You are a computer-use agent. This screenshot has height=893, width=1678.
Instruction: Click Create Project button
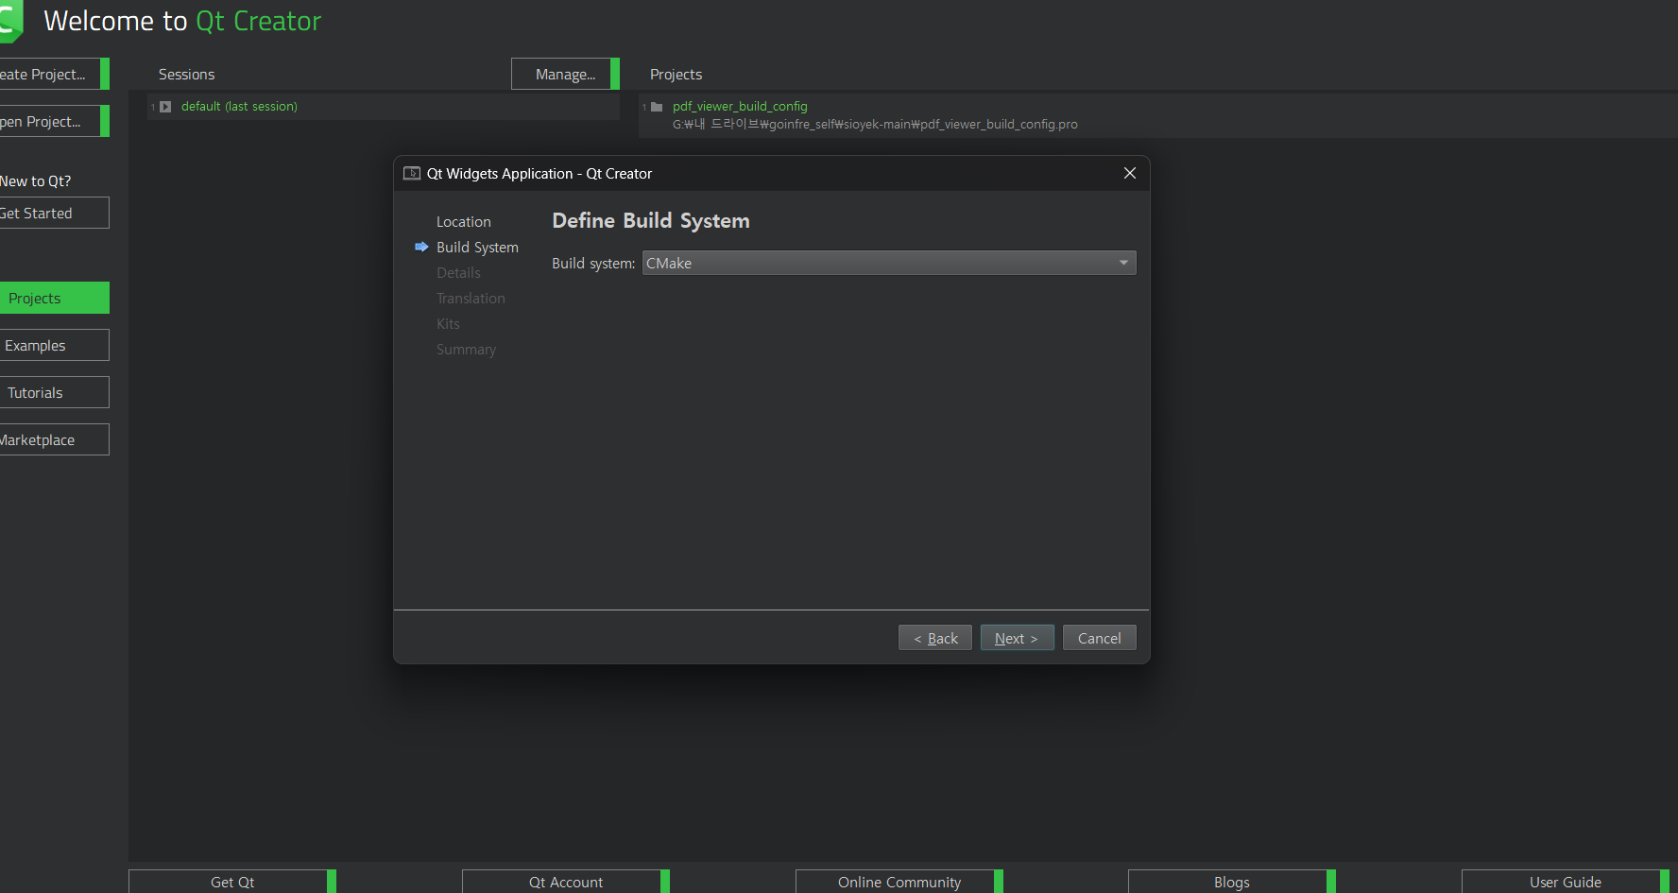coord(54,74)
